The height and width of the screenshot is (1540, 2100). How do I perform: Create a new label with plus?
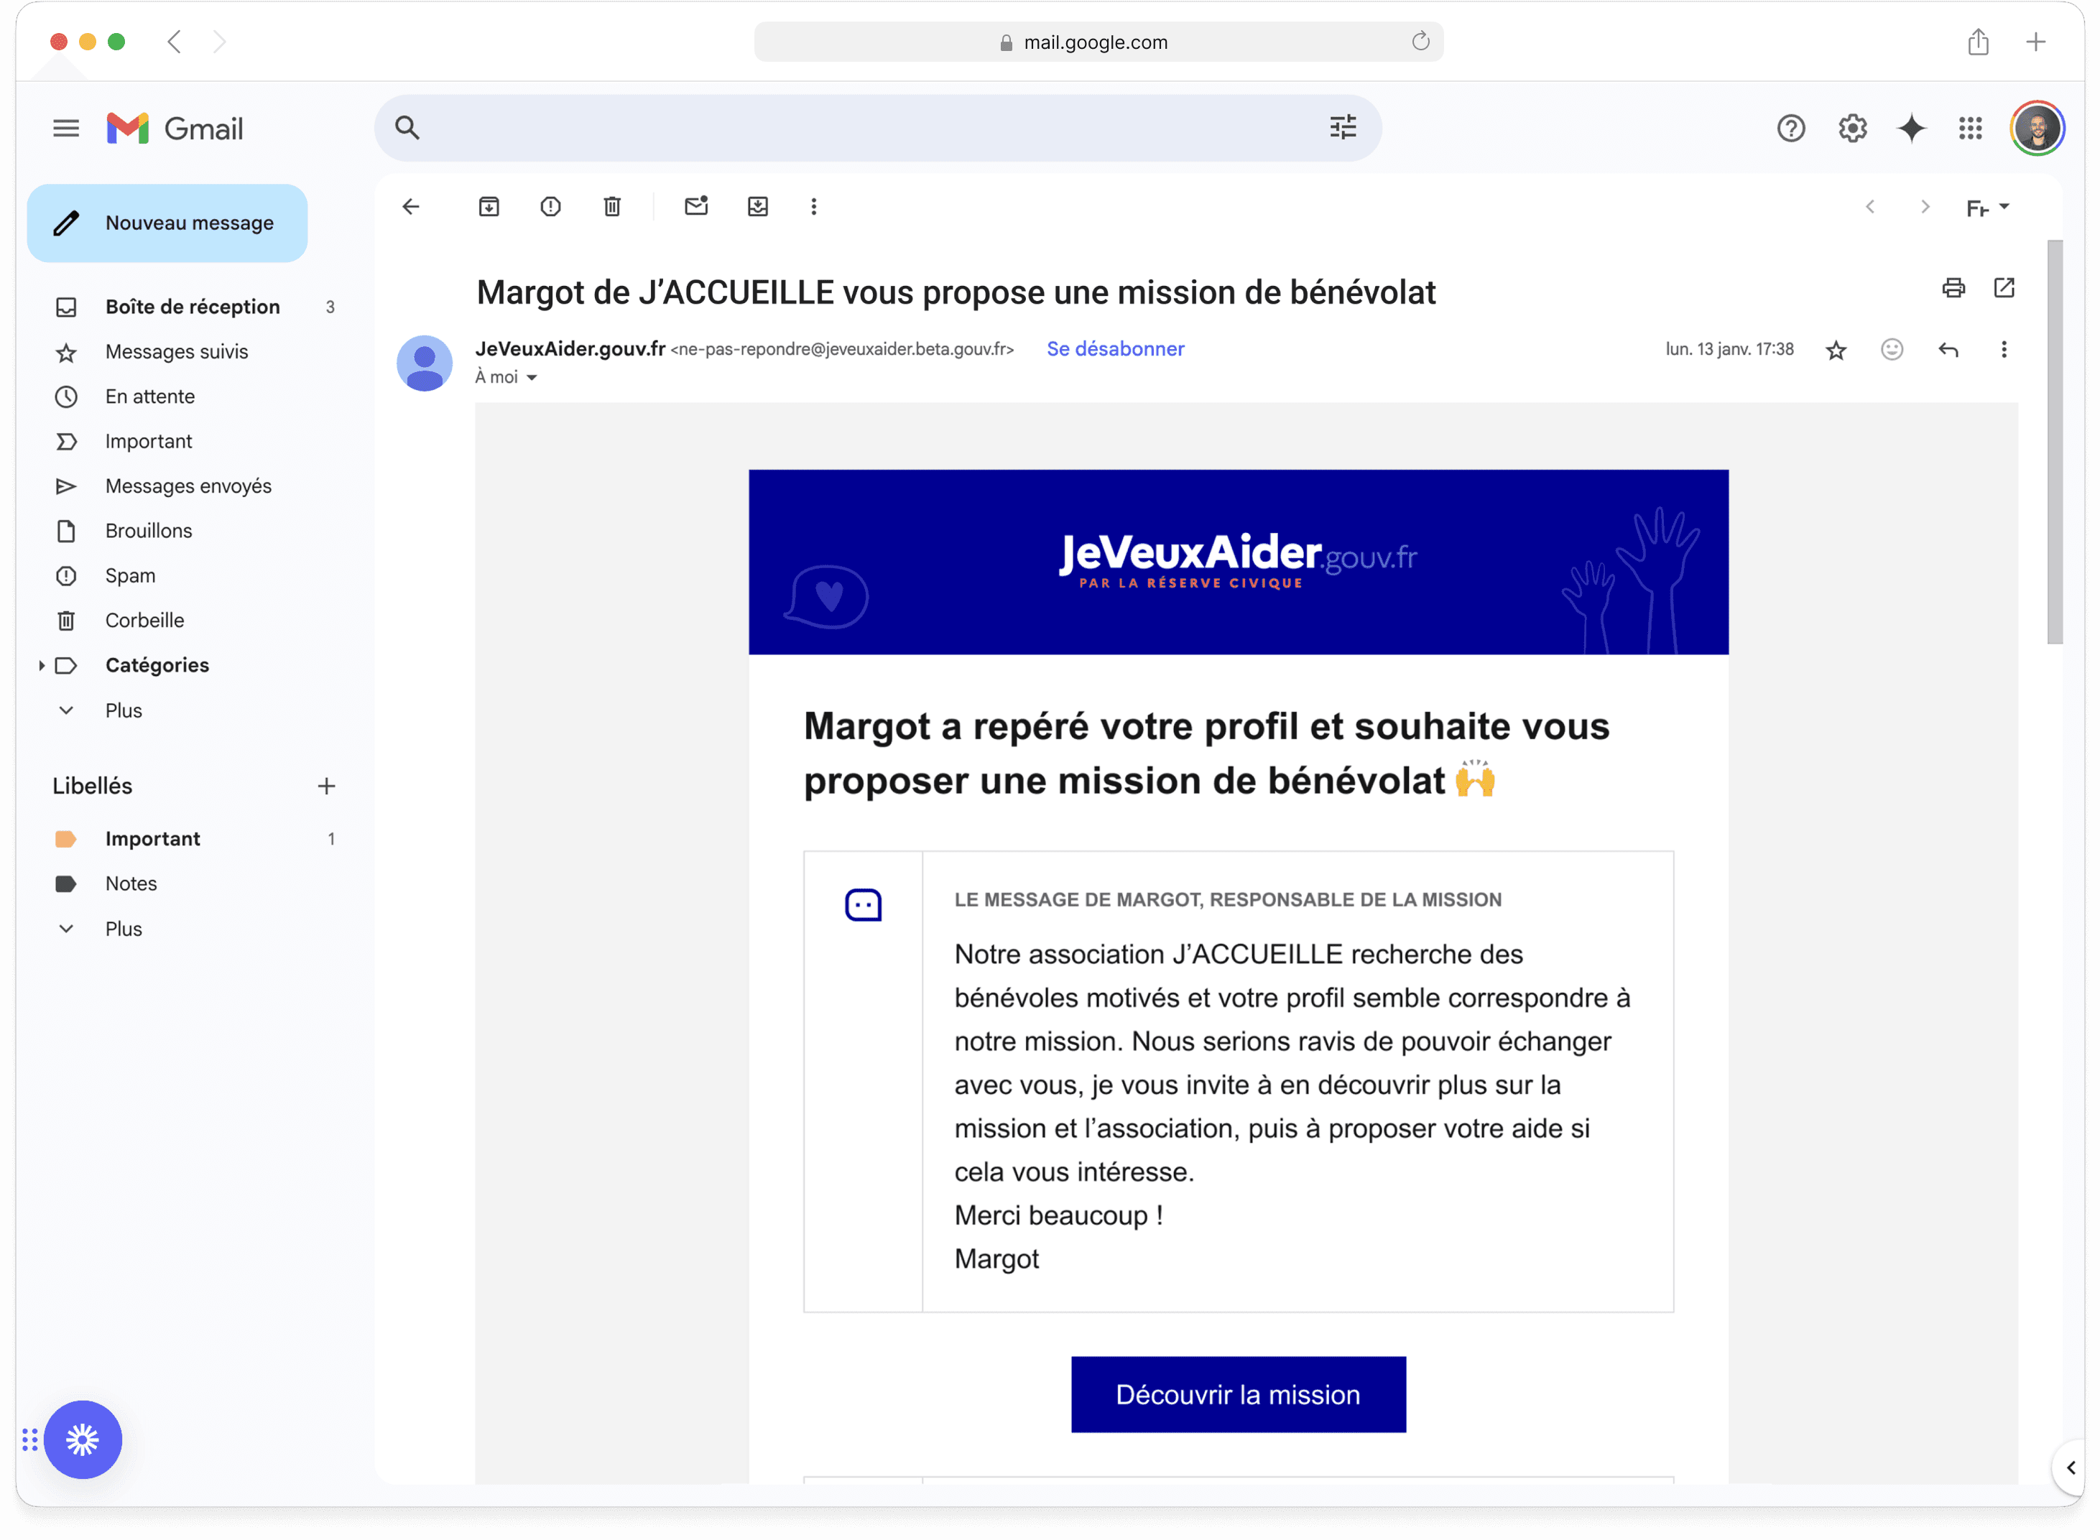[x=326, y=786]
